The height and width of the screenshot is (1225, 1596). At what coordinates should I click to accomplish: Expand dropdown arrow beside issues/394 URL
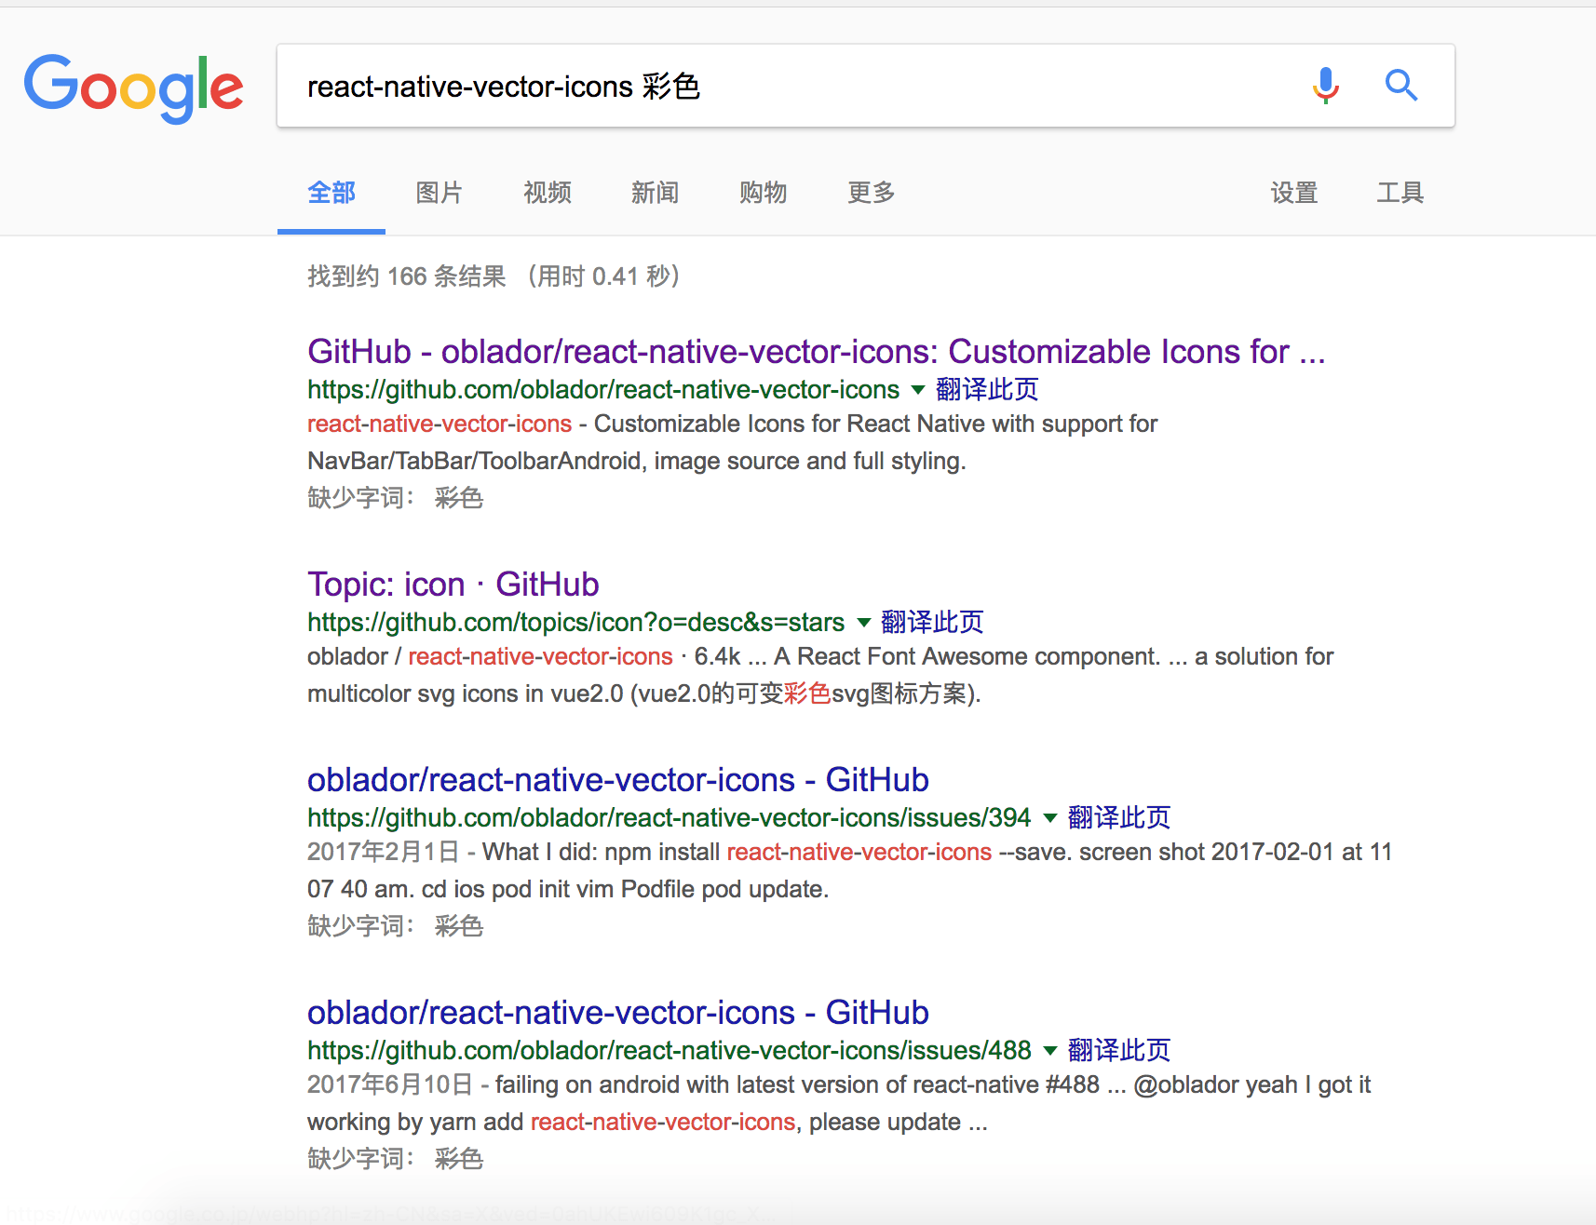(x=1050, y=818)
